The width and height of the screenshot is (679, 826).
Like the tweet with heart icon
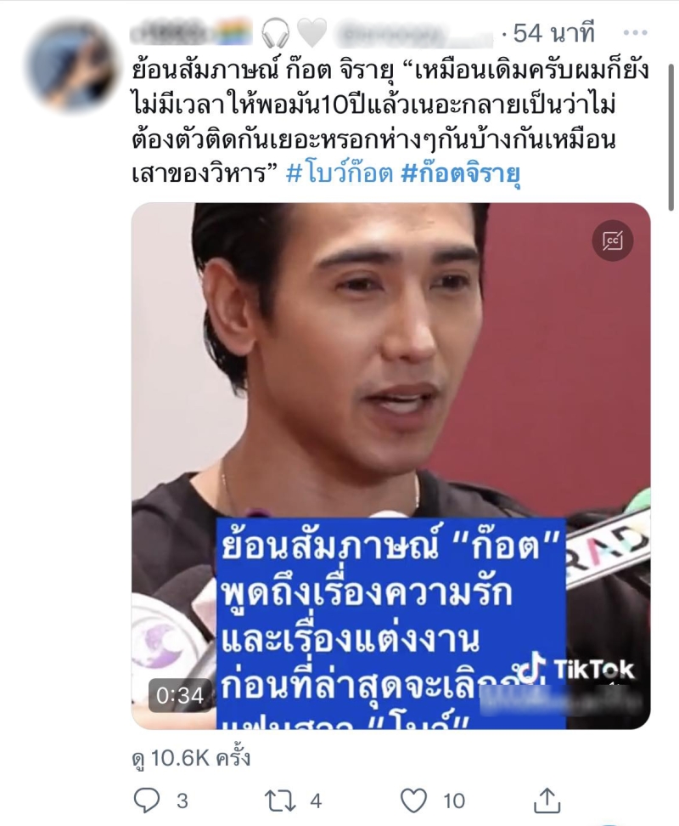tap(414, 801)
